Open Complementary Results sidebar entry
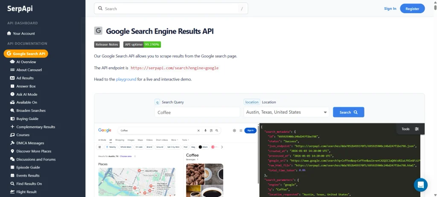This screenshot has height=197, width=437. click(x=36, y=127)
